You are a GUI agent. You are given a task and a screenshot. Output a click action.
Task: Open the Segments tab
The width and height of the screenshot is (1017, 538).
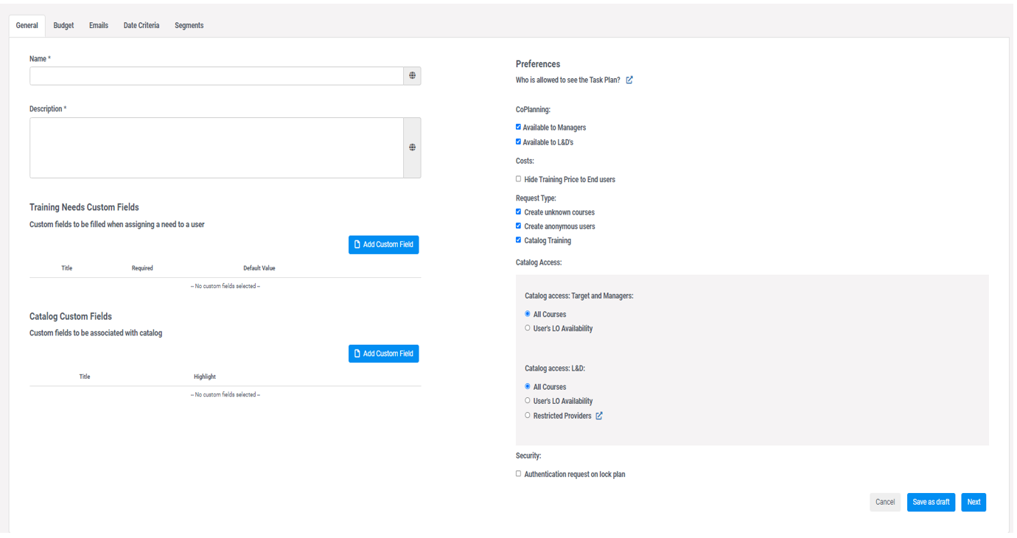pos(189,26)
